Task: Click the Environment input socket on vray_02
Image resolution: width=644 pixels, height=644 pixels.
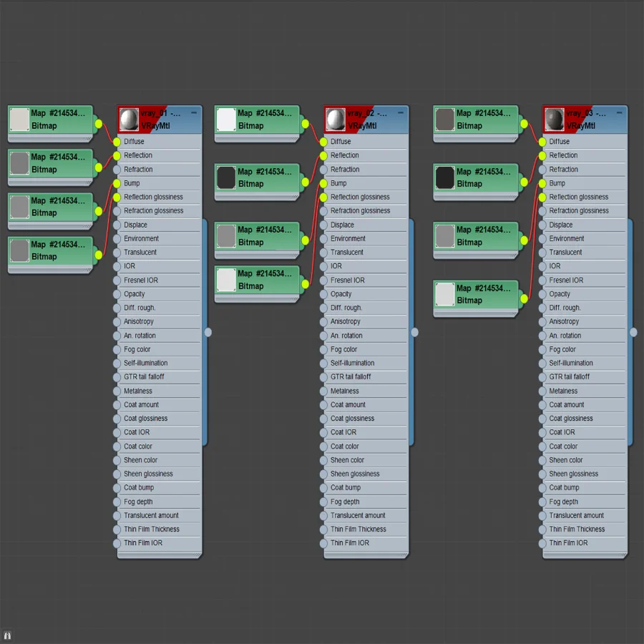Action: pos(323,239)
